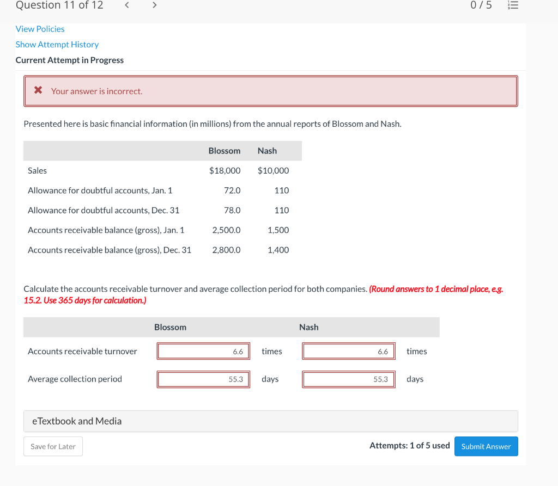Select Blossom Jan. 1 allowance 72.0
Image resolution: width=558 pixels, height=486 pixels.
[232, 190]
